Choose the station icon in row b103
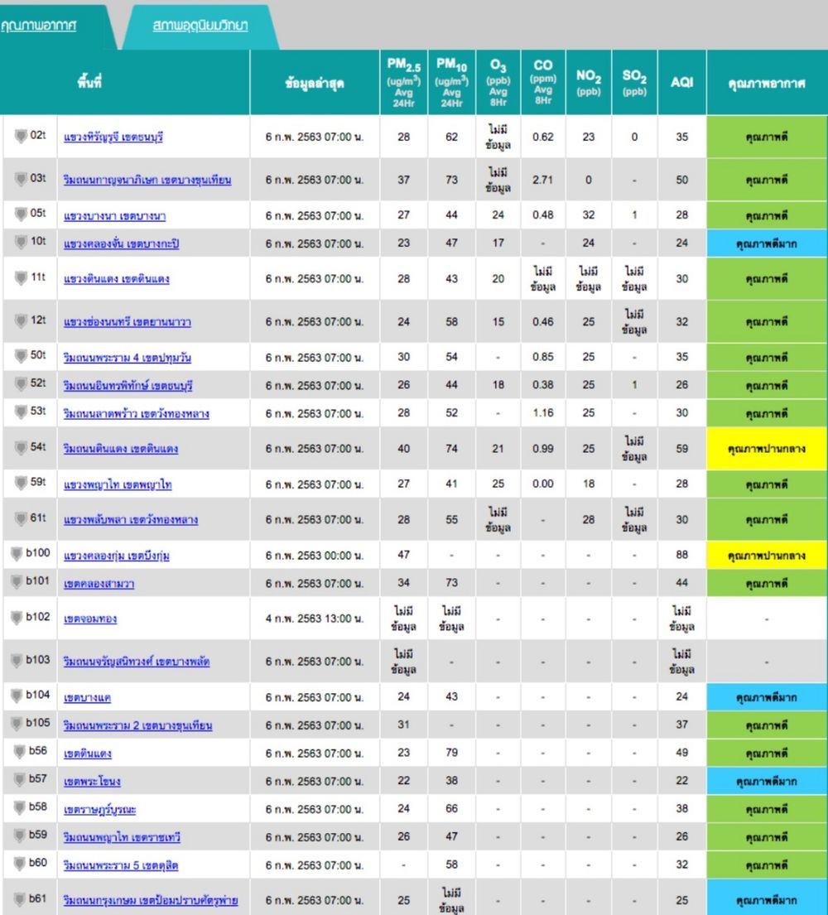Image resolution: width=828 pixels, height=915 pixels. pos(17,661)
